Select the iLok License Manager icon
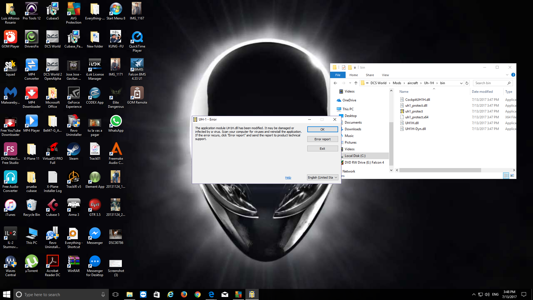533x300 pixels. point(95,69)
